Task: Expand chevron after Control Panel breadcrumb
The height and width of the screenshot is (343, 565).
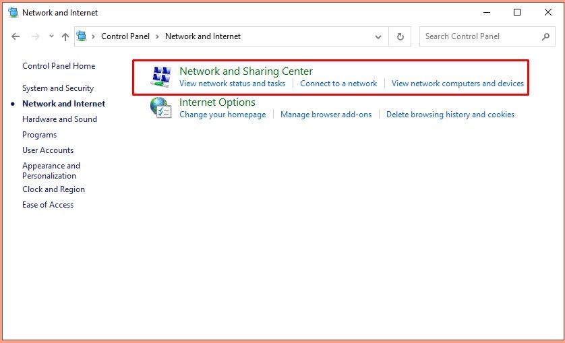Action: (158, 36)
